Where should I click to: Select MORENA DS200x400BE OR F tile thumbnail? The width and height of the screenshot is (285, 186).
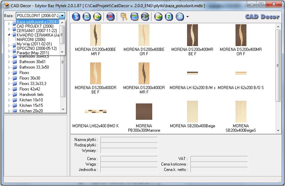[x=144, y=35]
